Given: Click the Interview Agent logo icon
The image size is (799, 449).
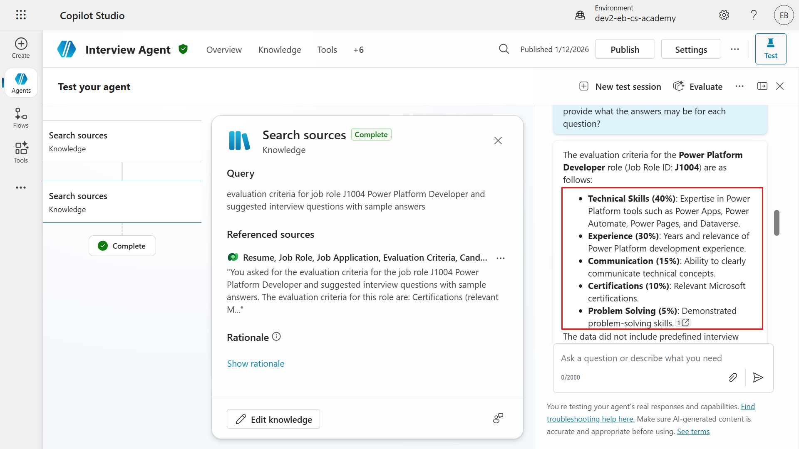Looking at the screenshot, I should tap(67, 49).
